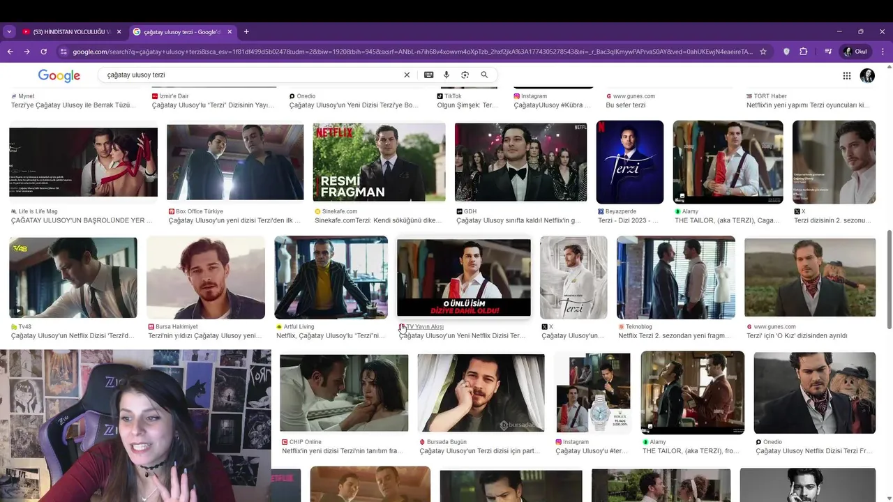Viewport: 893px width, 502px height.
Task: Click the Google logo
Action: pyautogui.click(x=59, y=75)
